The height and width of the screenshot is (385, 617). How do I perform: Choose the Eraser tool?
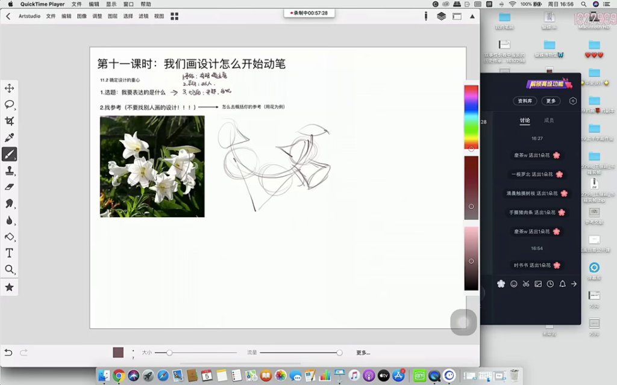point(10,187)
